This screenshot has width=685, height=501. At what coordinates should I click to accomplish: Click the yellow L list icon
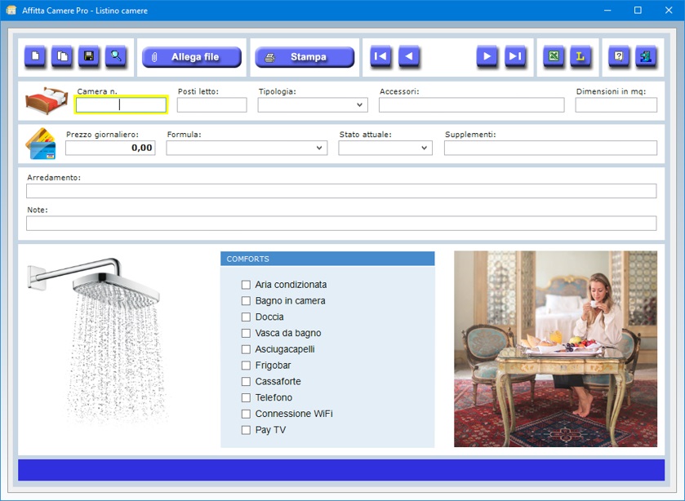pos(580,56)
